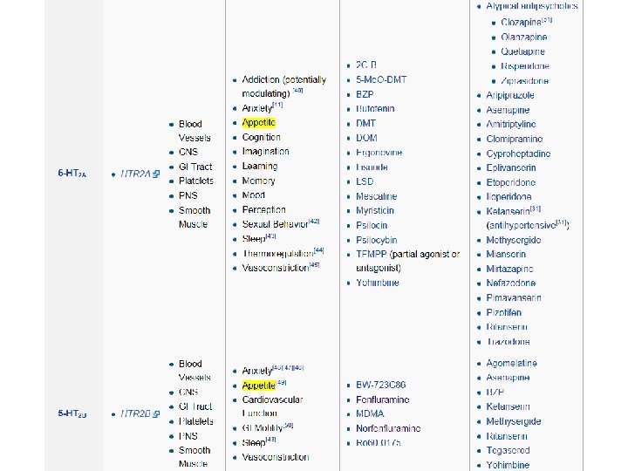Screen dimensions: 628x471
Task: Open the HTR2B gene link
Action: (x=135, y=413)
